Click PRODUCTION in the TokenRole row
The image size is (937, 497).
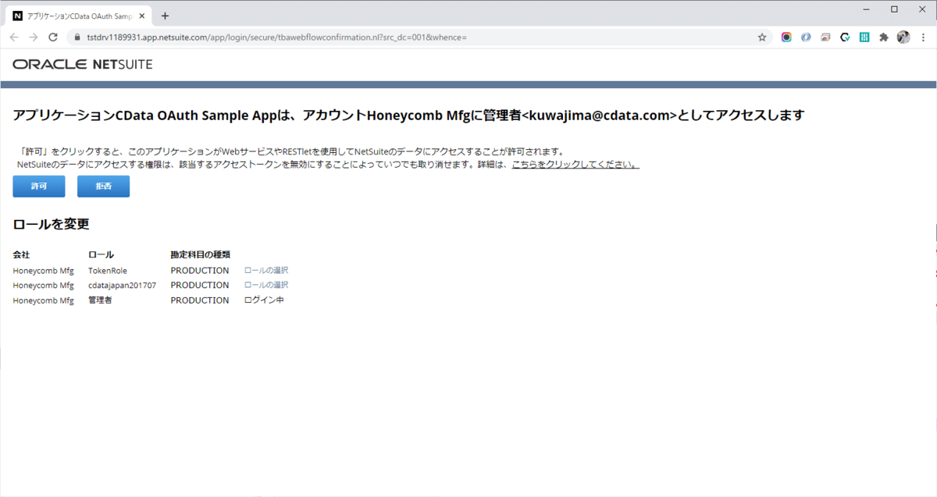click(200, 271)
